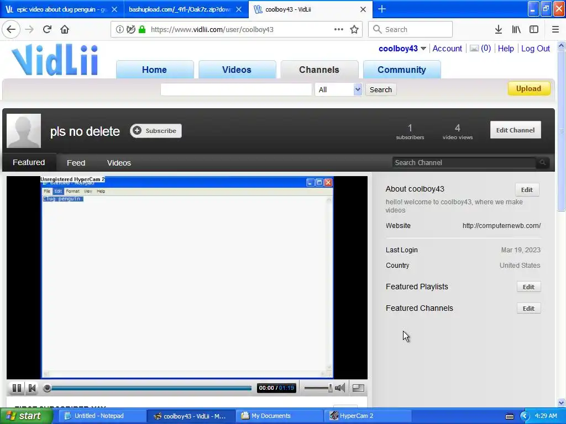
Task: Open the site information icon in the address bar
Action: pos(119,30)
